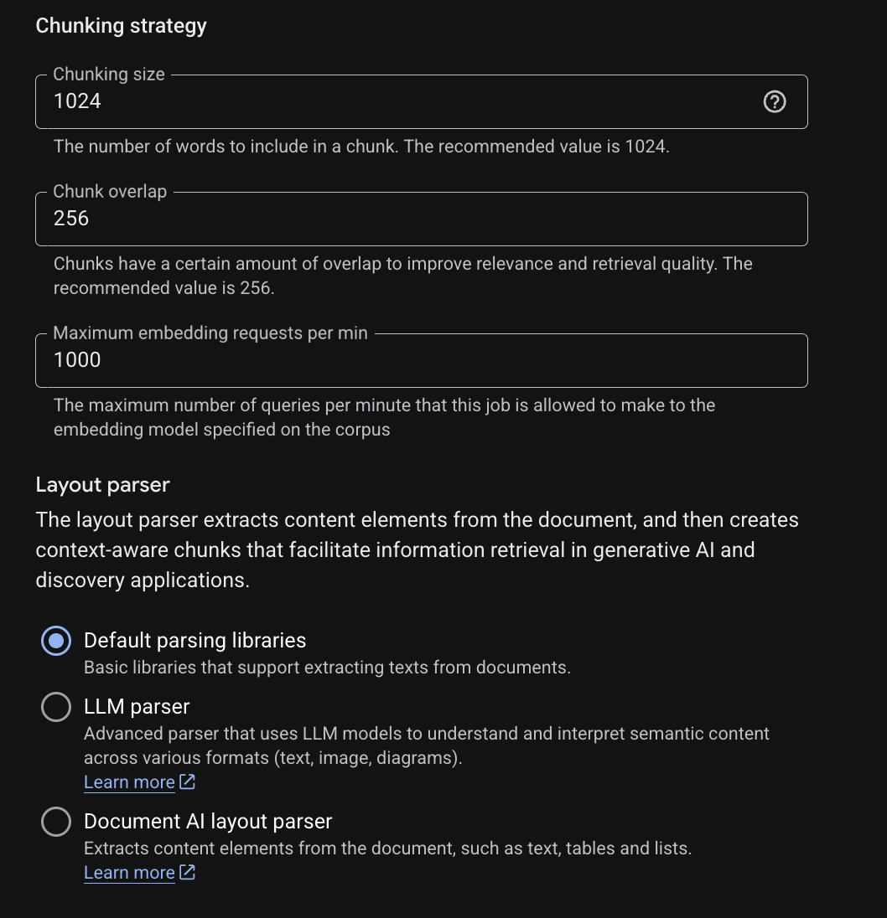Click helper text about chunk overlap recommended 256
This screenshot has height=918, width=887.
(403, 276)
